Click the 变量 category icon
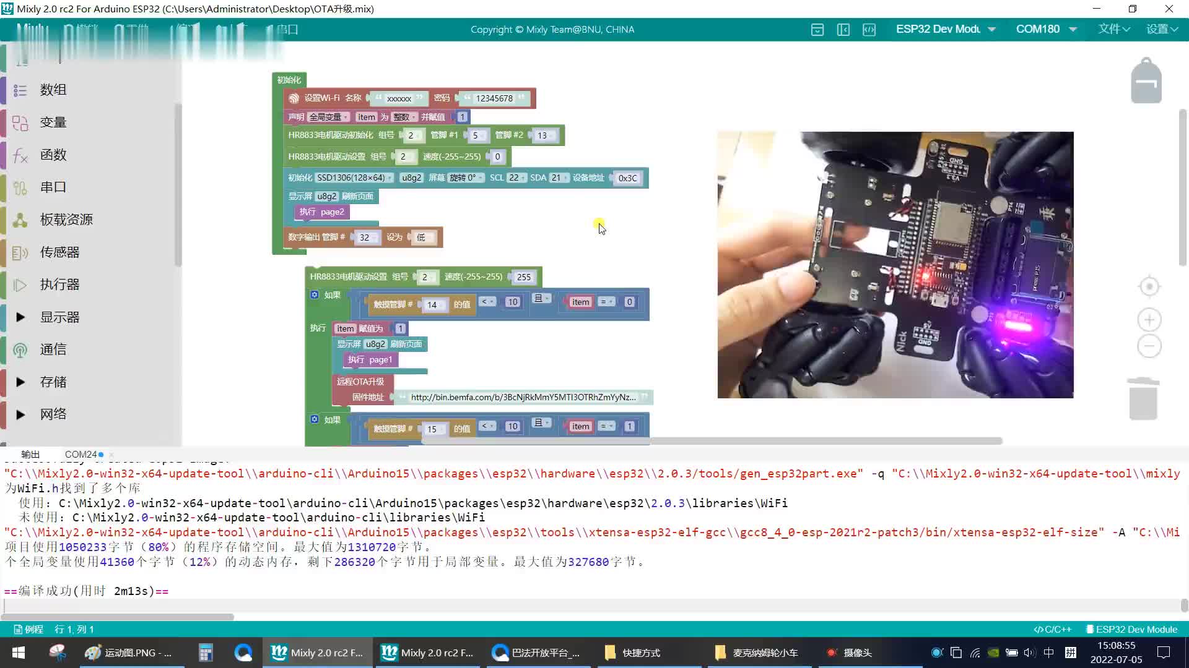Viewport: 1189px width, 668px height. [20, 123]
